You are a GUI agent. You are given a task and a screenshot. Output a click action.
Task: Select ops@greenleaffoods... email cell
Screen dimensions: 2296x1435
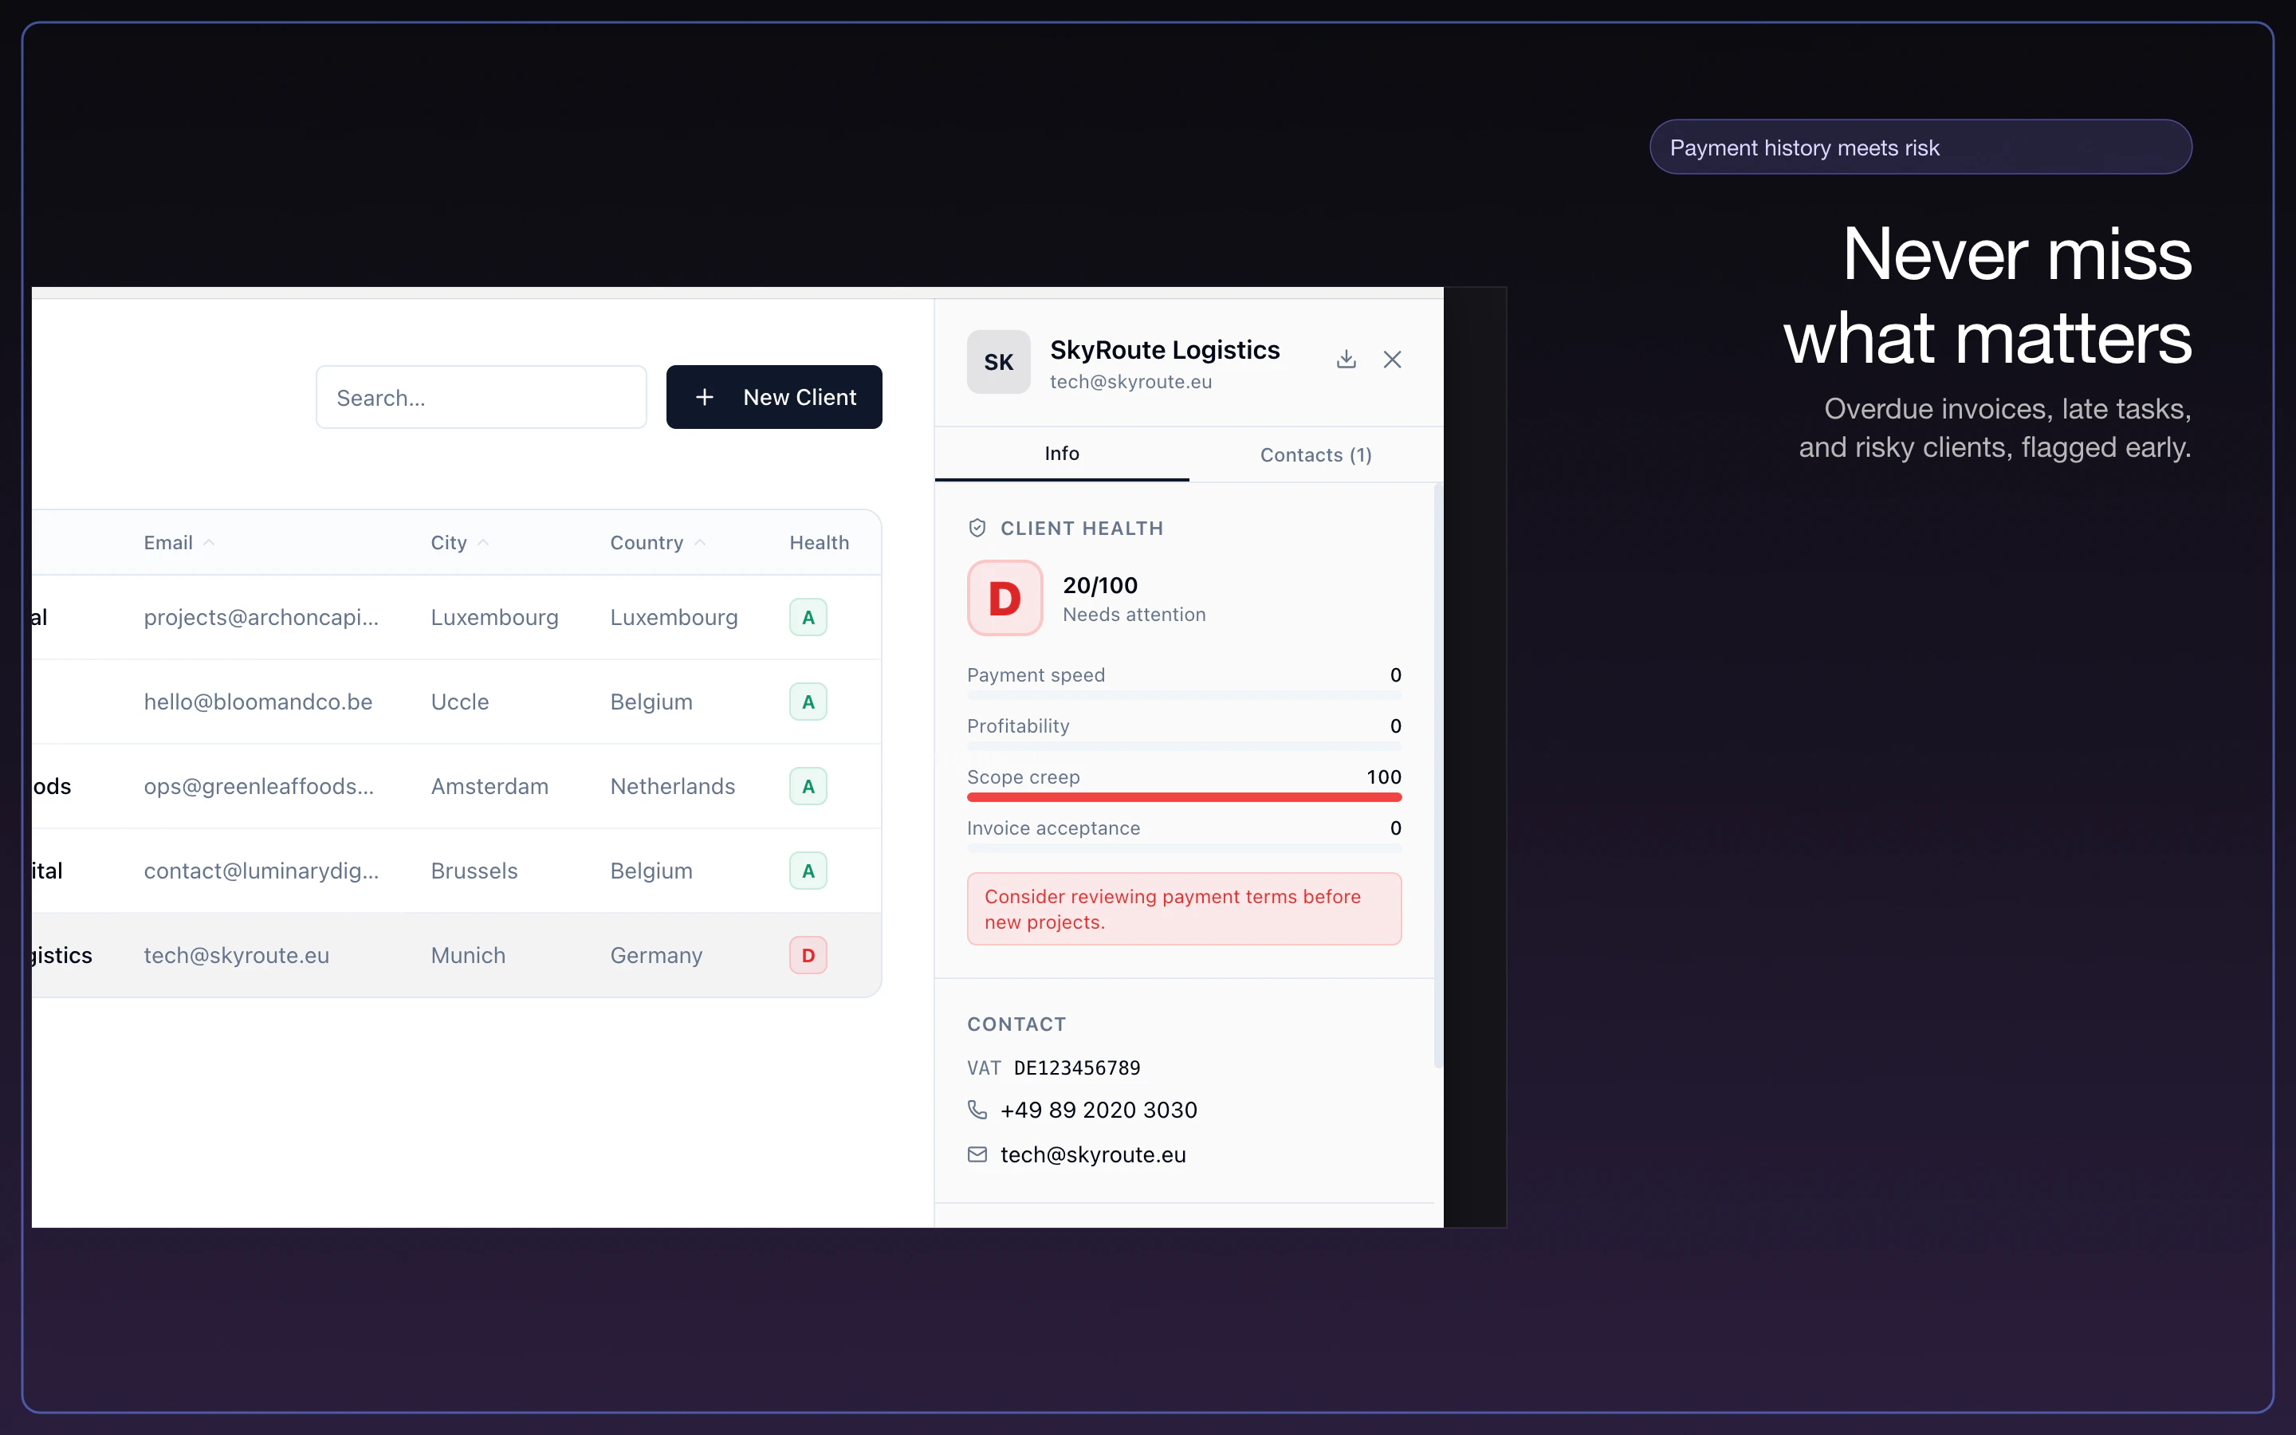pos(259,786)
